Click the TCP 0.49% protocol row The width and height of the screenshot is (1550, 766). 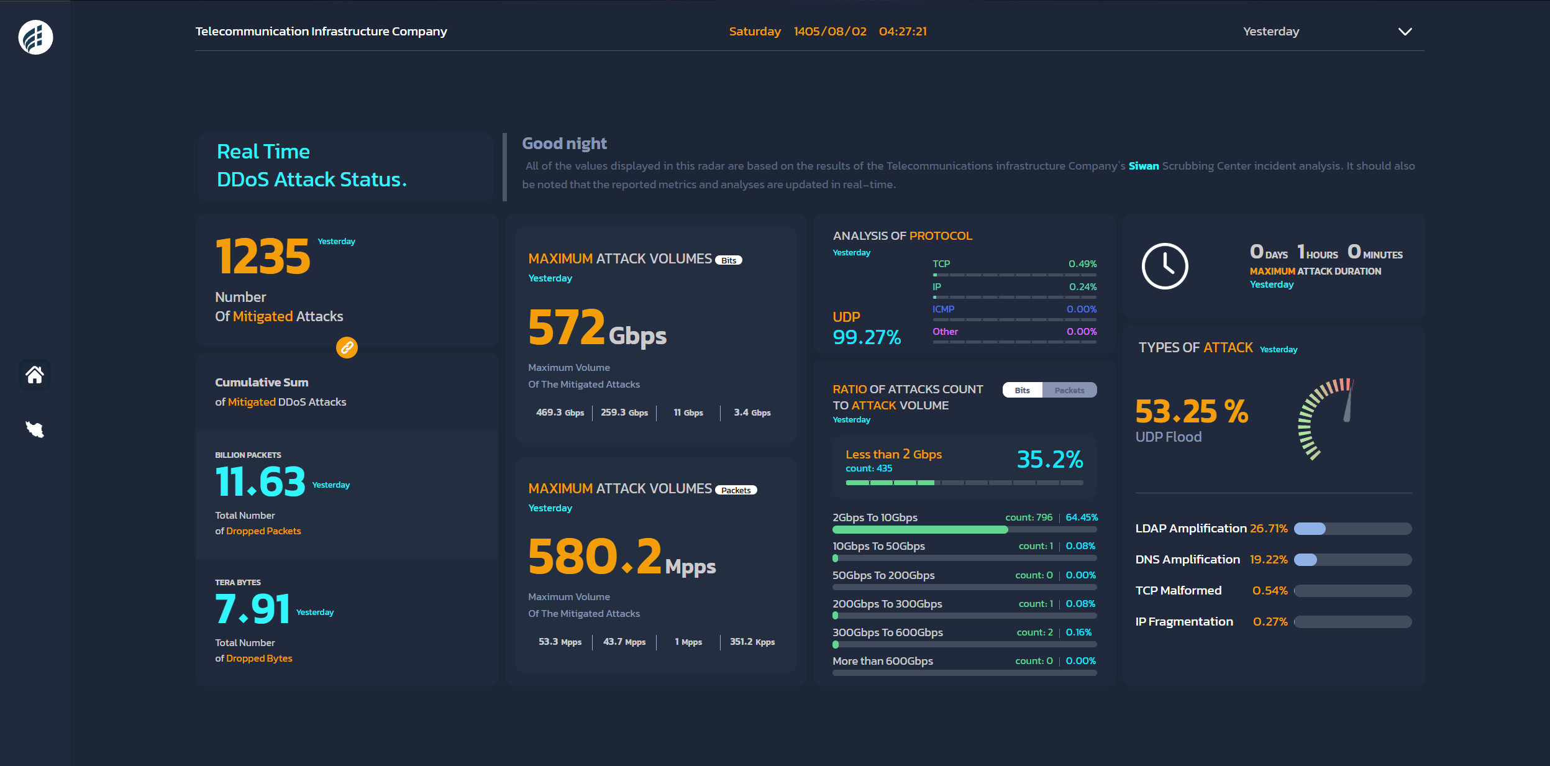coord(1014,267)
